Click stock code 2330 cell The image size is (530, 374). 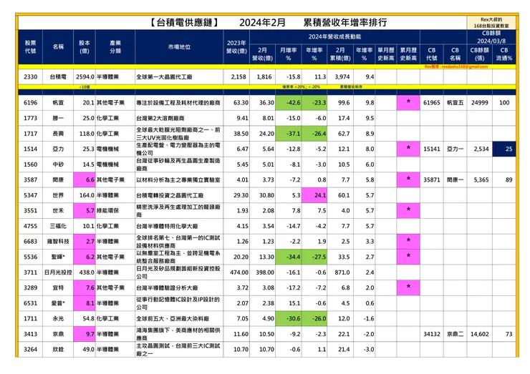[x=30, y=77]
